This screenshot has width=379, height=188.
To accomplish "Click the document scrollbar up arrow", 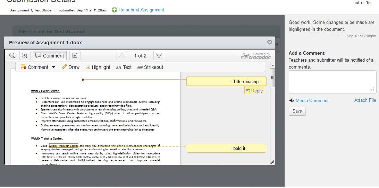I will [x=273, y=65].
